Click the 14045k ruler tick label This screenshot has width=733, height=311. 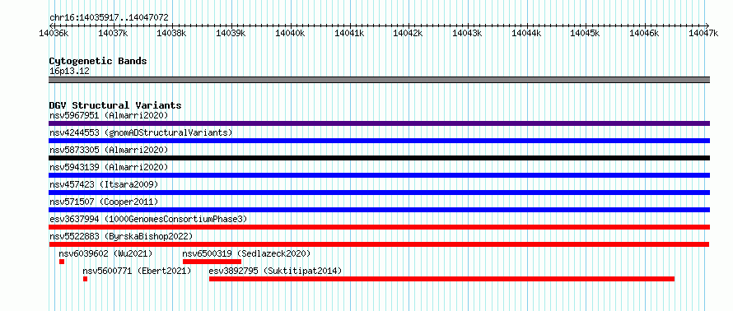click(586, 33)
